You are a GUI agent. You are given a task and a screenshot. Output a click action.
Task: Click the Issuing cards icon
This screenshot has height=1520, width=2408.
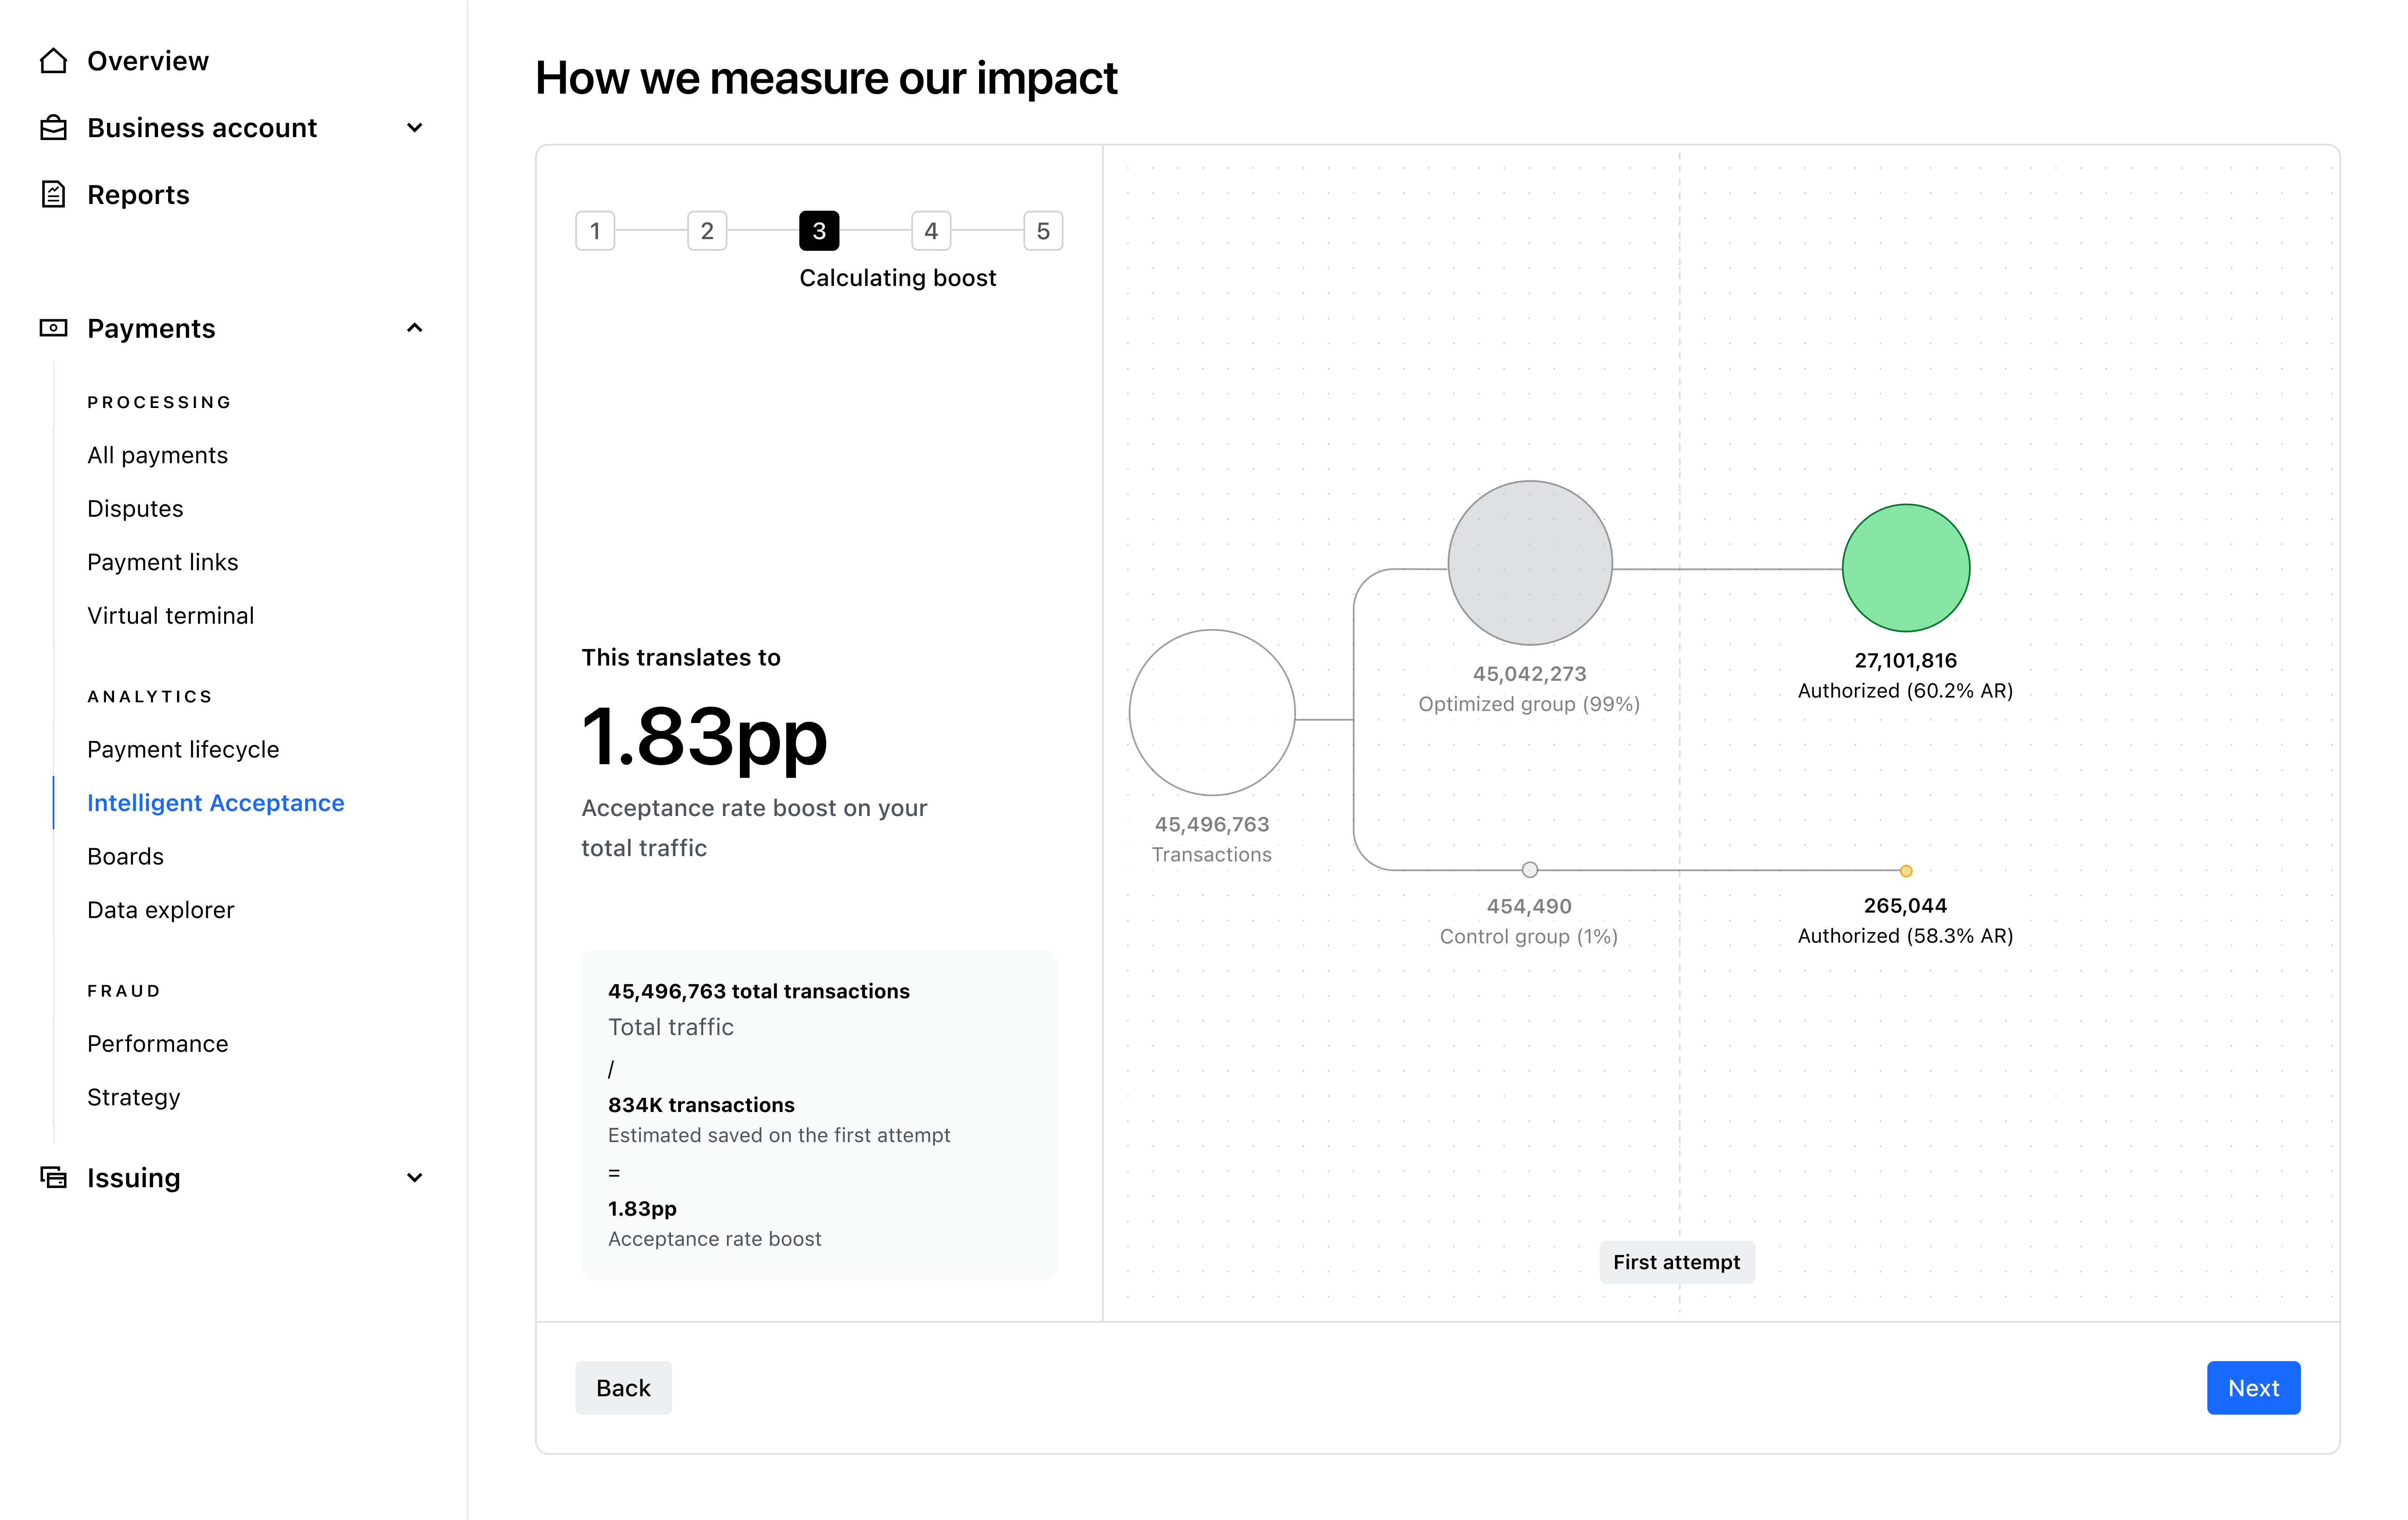(53, 1177)
